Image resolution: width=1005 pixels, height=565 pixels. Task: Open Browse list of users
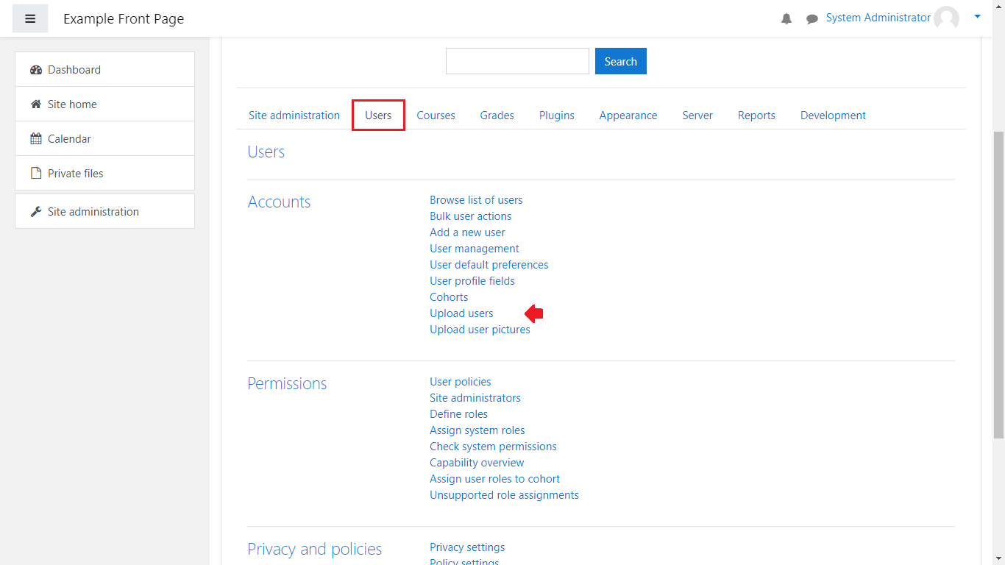click(476, 200)
